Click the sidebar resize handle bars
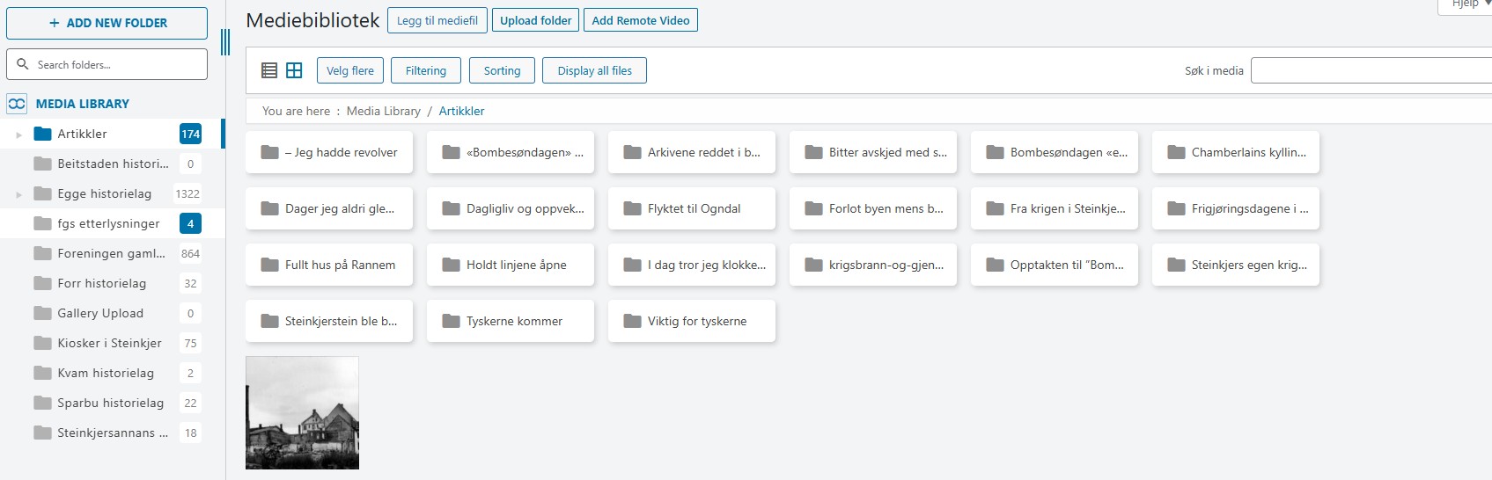The height and width of the screenshot is (480, 1492). tap(225, 42)
